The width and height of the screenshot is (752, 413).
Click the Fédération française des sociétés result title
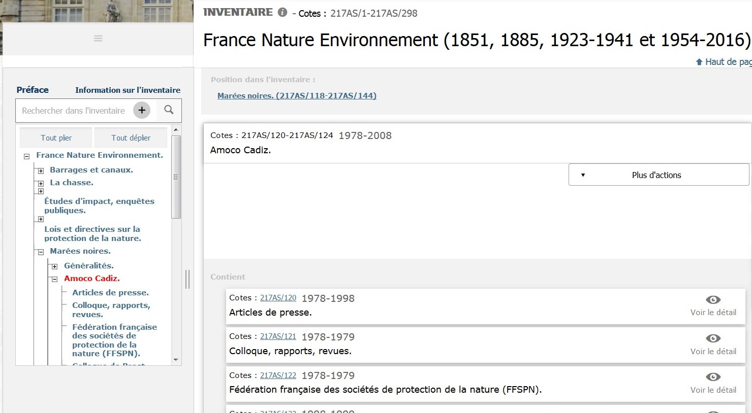(385, 390)
